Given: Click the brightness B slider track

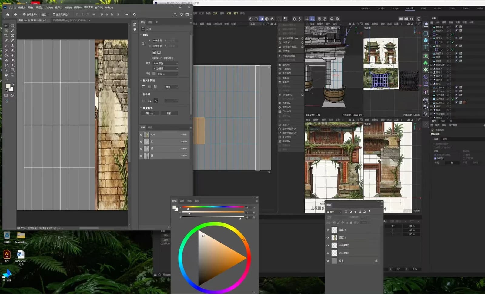Looking at the screenshot, I should click(213, 217).
